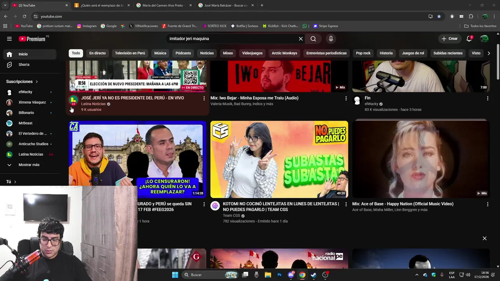Select the Arctic Monkeys filter chip
Image resolution: width=500 pixels, height=281 pixels.
click(284, 53)
